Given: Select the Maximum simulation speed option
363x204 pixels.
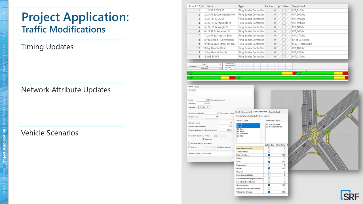Looking at the screenshot, I should [x=203, y=139].
